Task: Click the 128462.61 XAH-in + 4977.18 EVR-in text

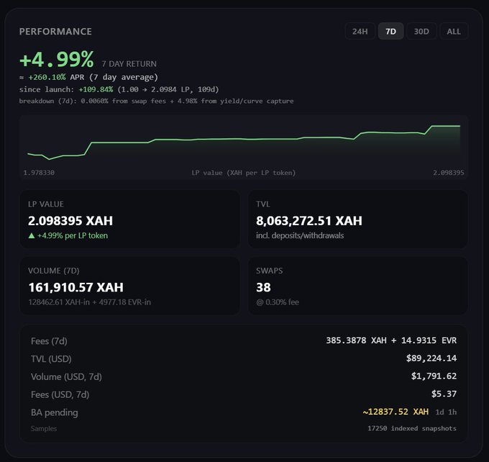Action: pyautogui.click(x=89, y=302)
